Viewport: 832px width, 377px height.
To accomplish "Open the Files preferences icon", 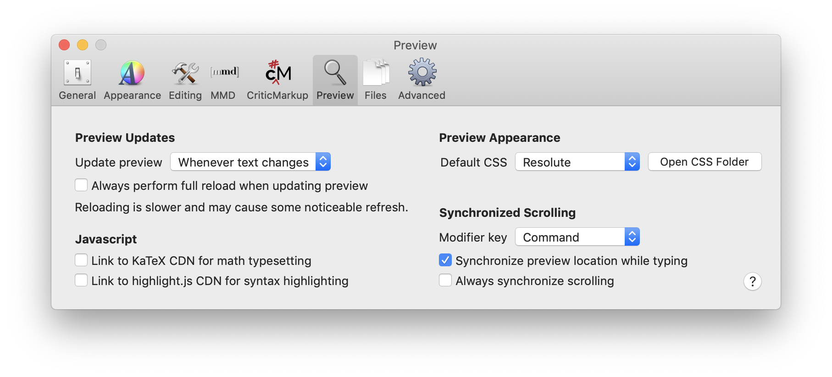I will point(376,73).
